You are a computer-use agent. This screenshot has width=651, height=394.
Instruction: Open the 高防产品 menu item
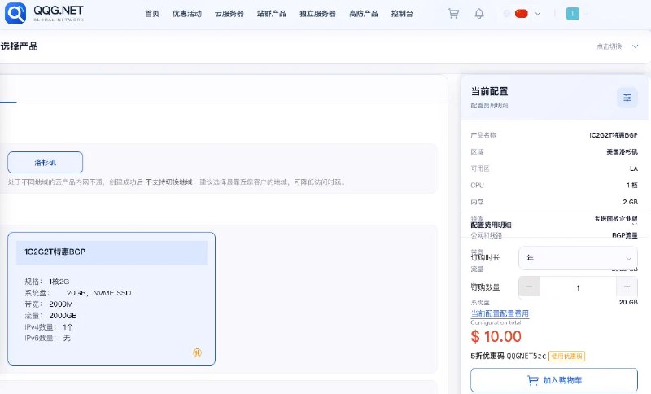(364, 14)
